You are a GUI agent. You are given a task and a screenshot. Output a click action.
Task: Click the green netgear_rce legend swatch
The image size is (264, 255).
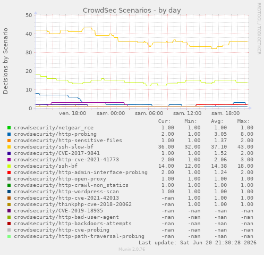point(9,128)
